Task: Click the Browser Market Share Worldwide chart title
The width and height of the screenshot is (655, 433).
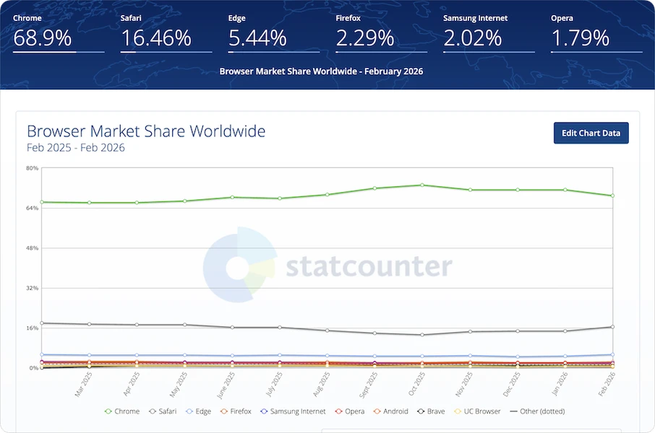Action: (x=146, y=131)
